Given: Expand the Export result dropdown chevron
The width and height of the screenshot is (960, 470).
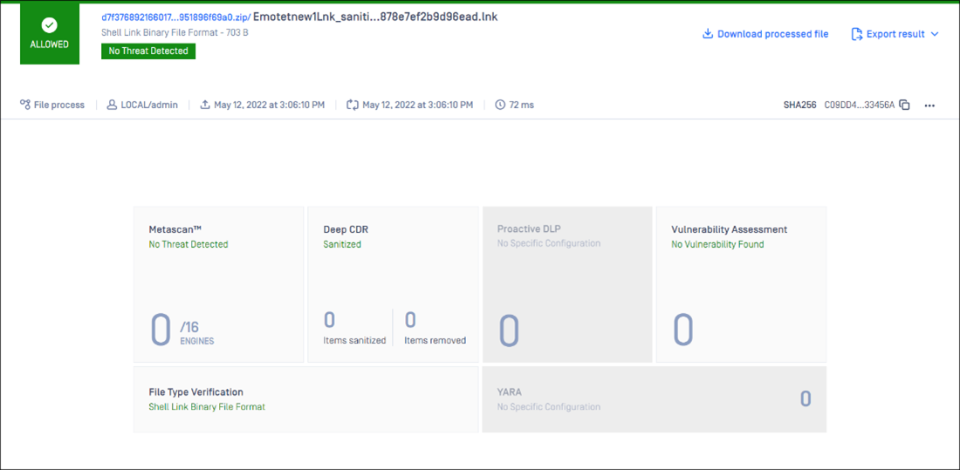Looking at the screenshot, I should (x=935, y=34).
